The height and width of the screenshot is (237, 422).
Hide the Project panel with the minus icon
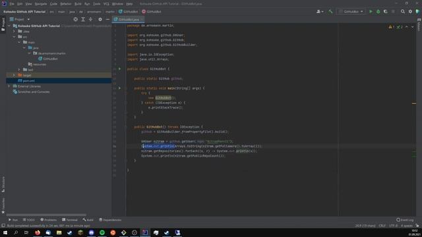(107, 19)
